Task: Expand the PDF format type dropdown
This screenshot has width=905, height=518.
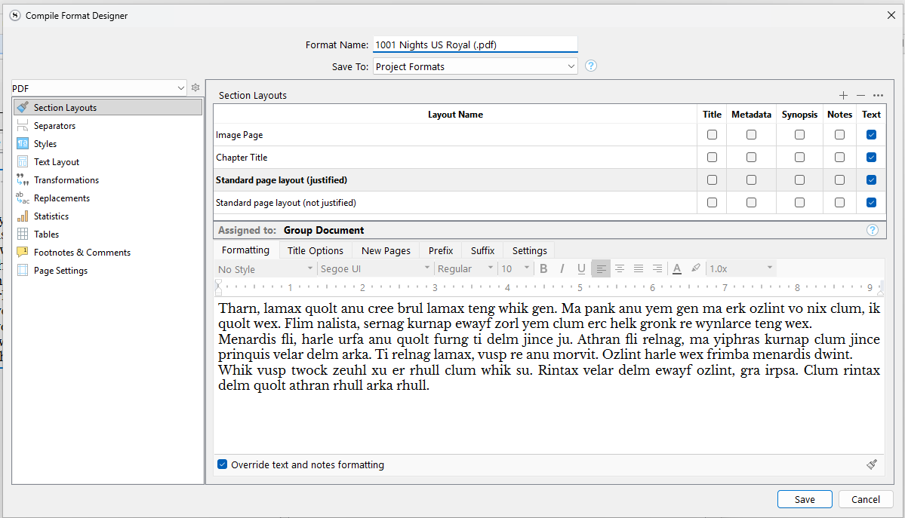Action: pyautogui.click(x=99, y=88)
